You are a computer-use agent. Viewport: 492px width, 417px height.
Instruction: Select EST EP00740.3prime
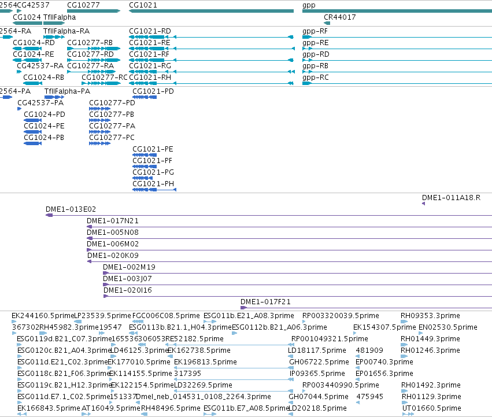(384, 362)
